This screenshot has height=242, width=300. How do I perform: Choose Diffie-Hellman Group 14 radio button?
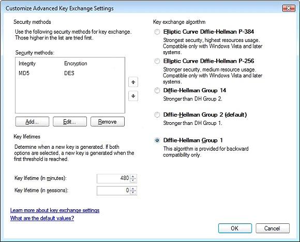tap(157, 91)
